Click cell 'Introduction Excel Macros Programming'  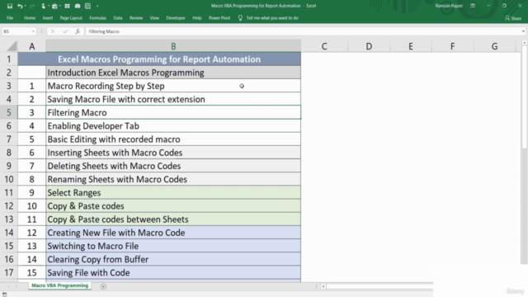point(173,73)
